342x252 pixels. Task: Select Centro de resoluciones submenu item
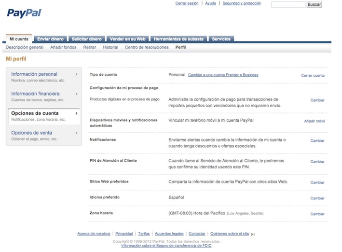coord(147,47)
